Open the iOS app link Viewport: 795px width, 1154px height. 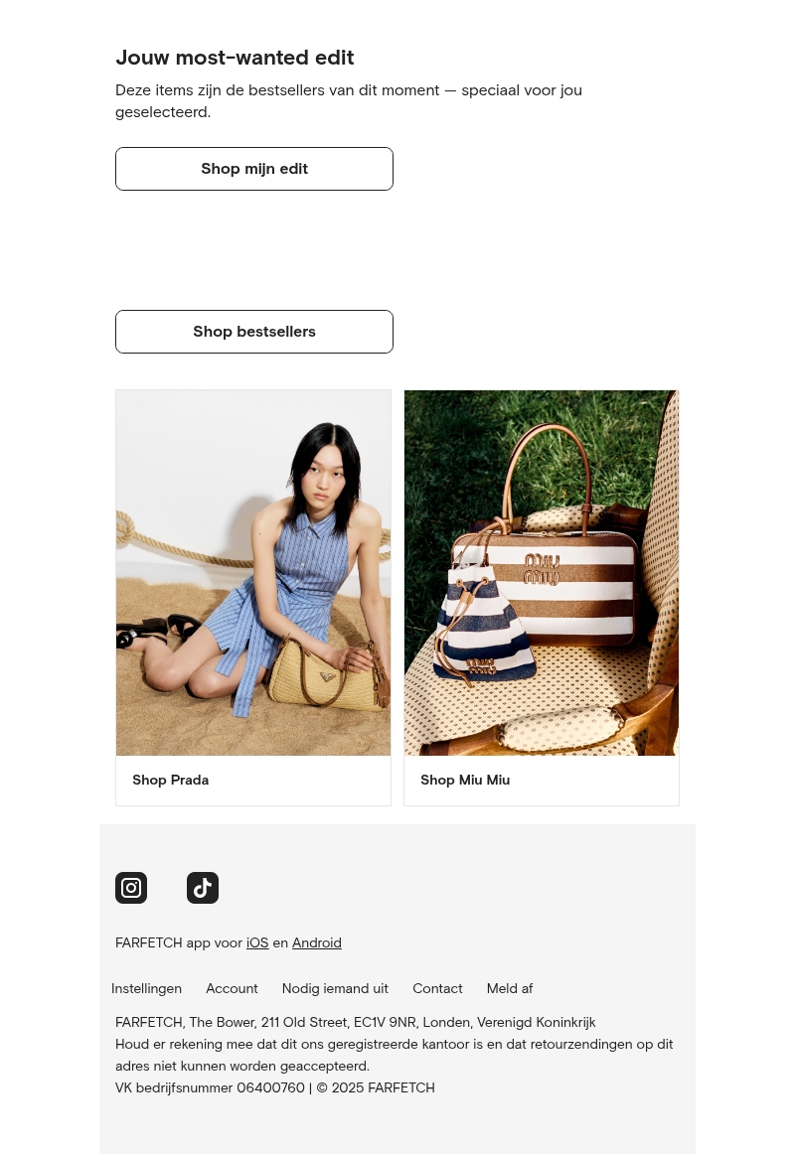[x=257, y=942]
